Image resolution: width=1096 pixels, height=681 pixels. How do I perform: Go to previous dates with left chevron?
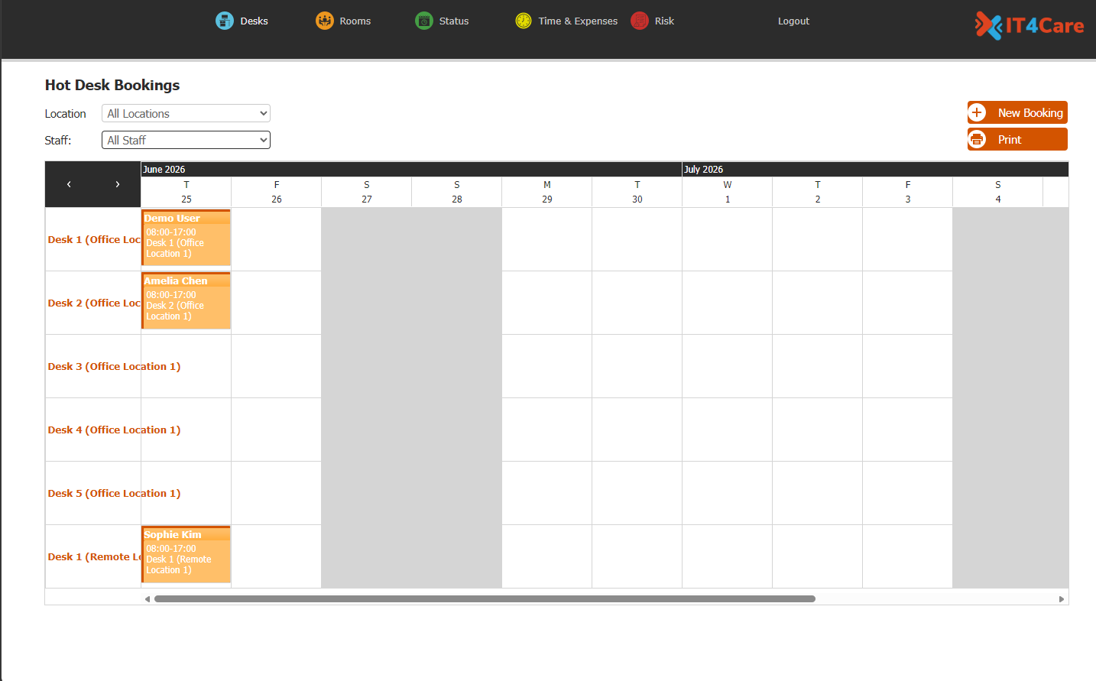click(69, 184)
